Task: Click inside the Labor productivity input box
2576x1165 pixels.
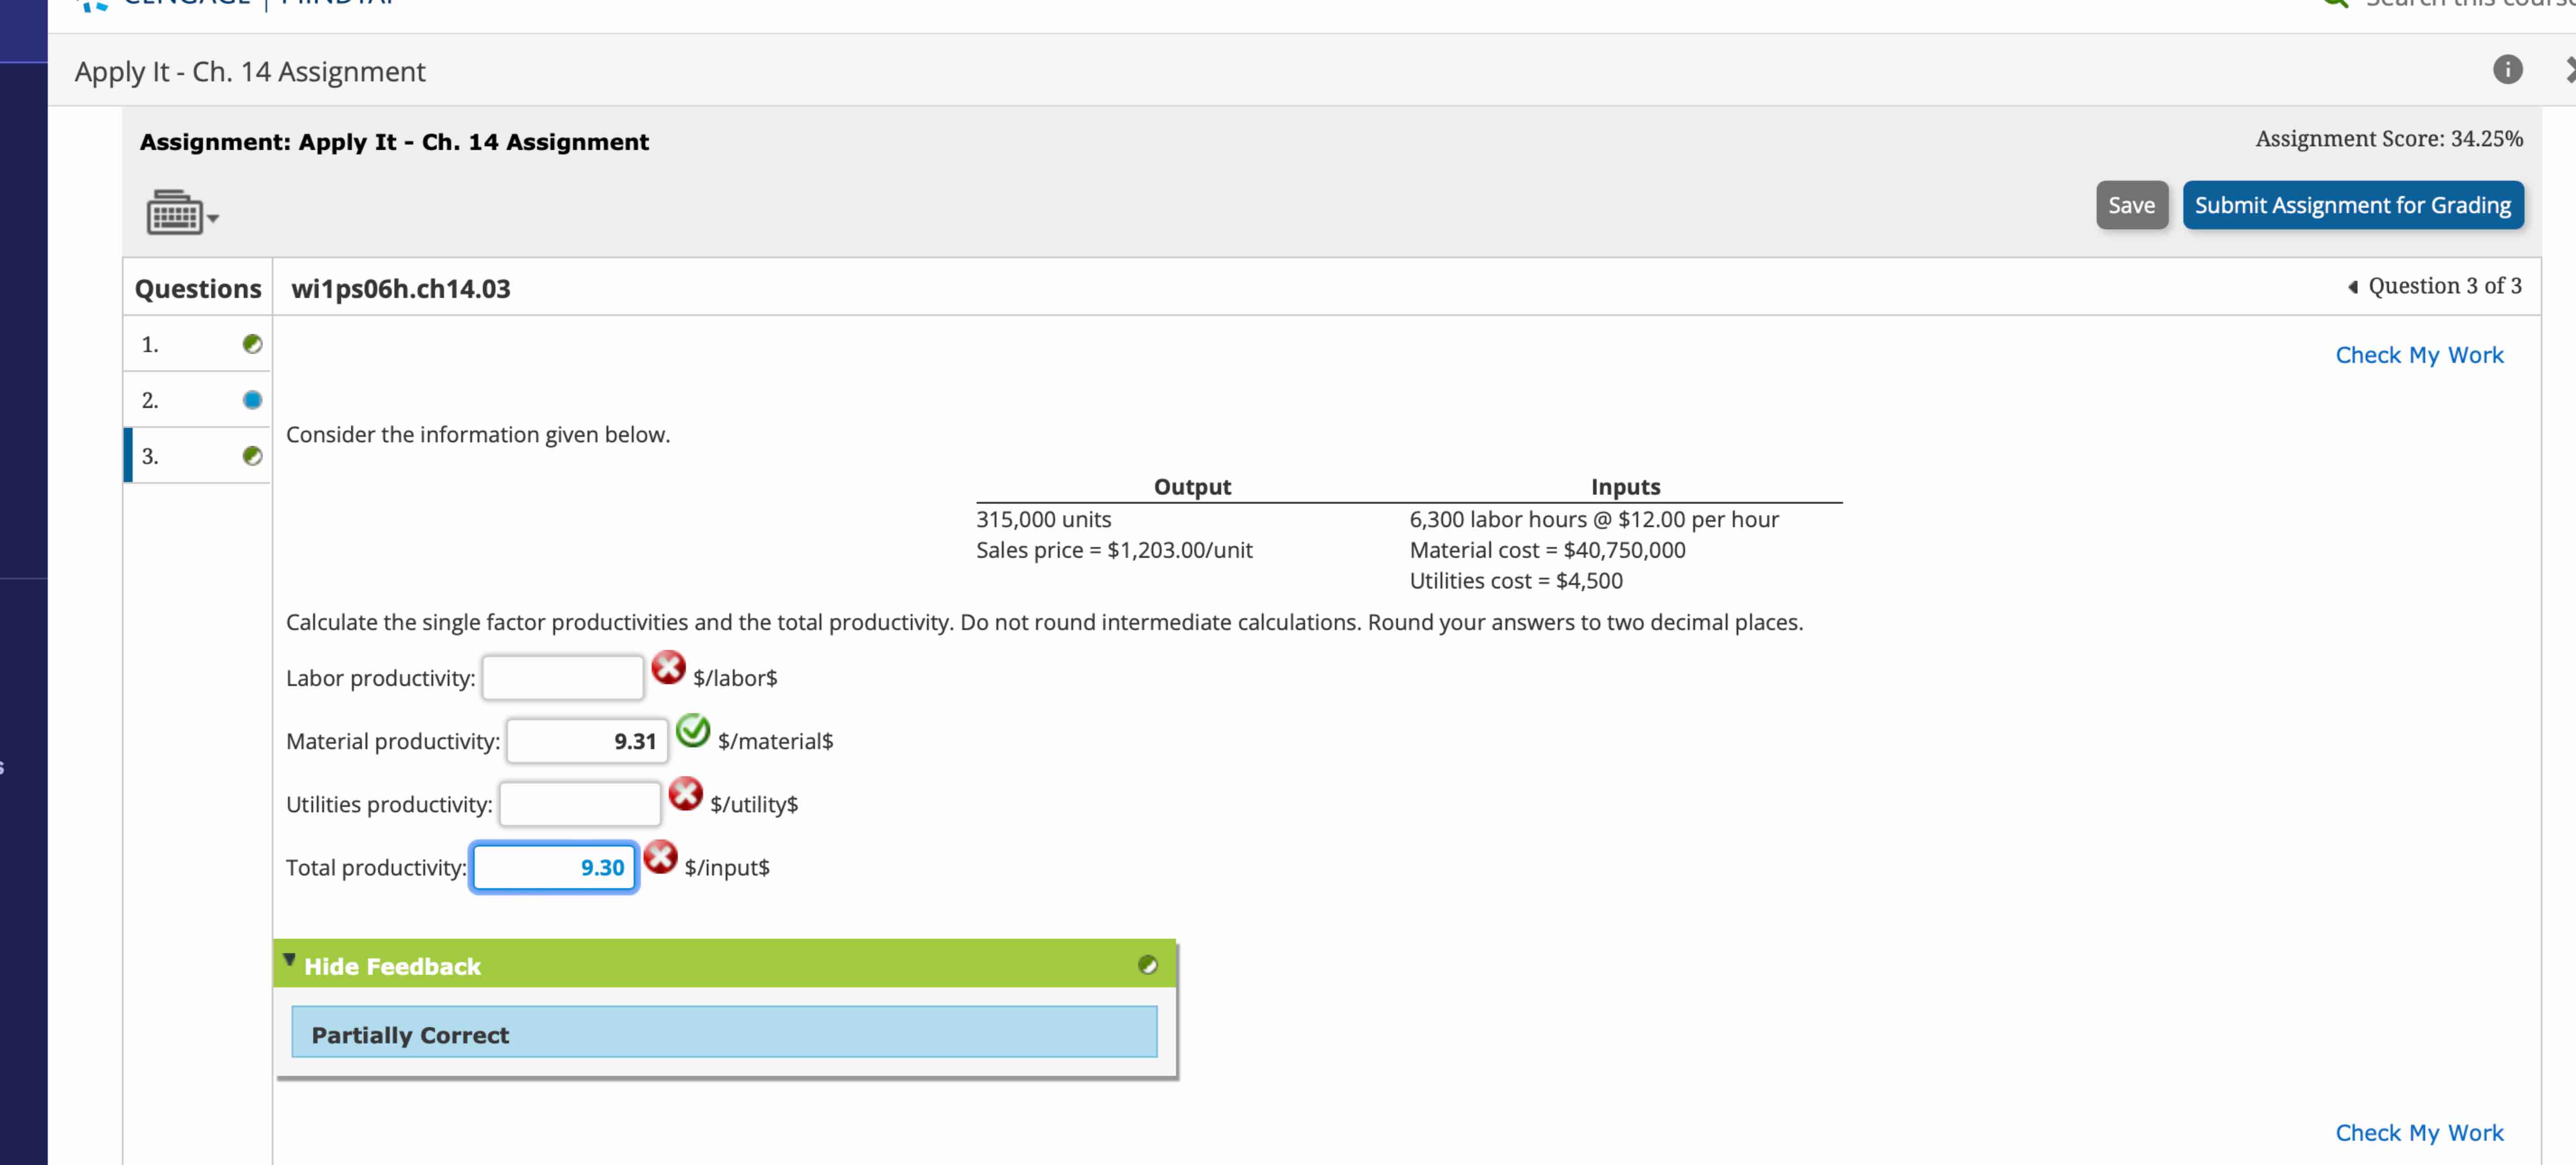Action: [x=563, y=677]
